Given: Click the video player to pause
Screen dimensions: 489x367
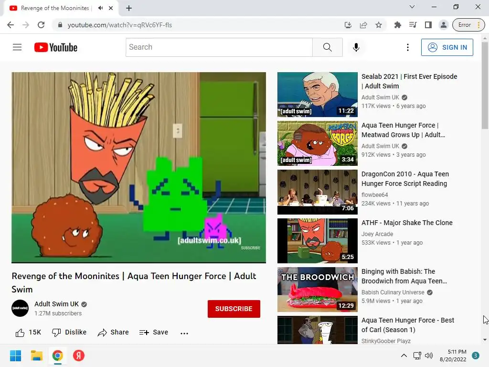Looking at the screenshot, I should tap(139, 168).
